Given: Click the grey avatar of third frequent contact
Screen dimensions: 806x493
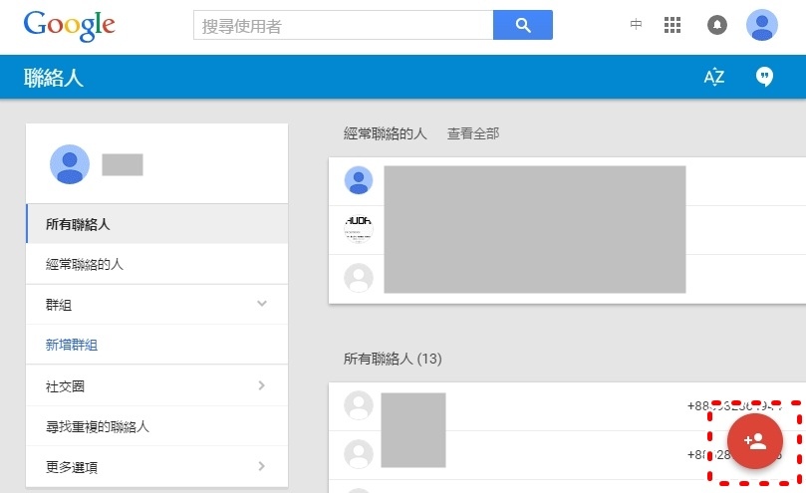Looking at the screenshot, I should 359,278.
